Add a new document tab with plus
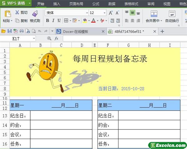Image resolution: width=187 pixels, height=149 pixels. 162,31
